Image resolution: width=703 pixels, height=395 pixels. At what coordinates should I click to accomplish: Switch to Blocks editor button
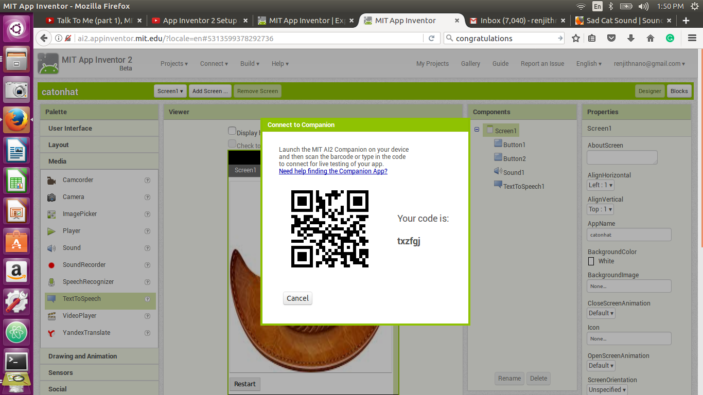[x=679, y=91]
